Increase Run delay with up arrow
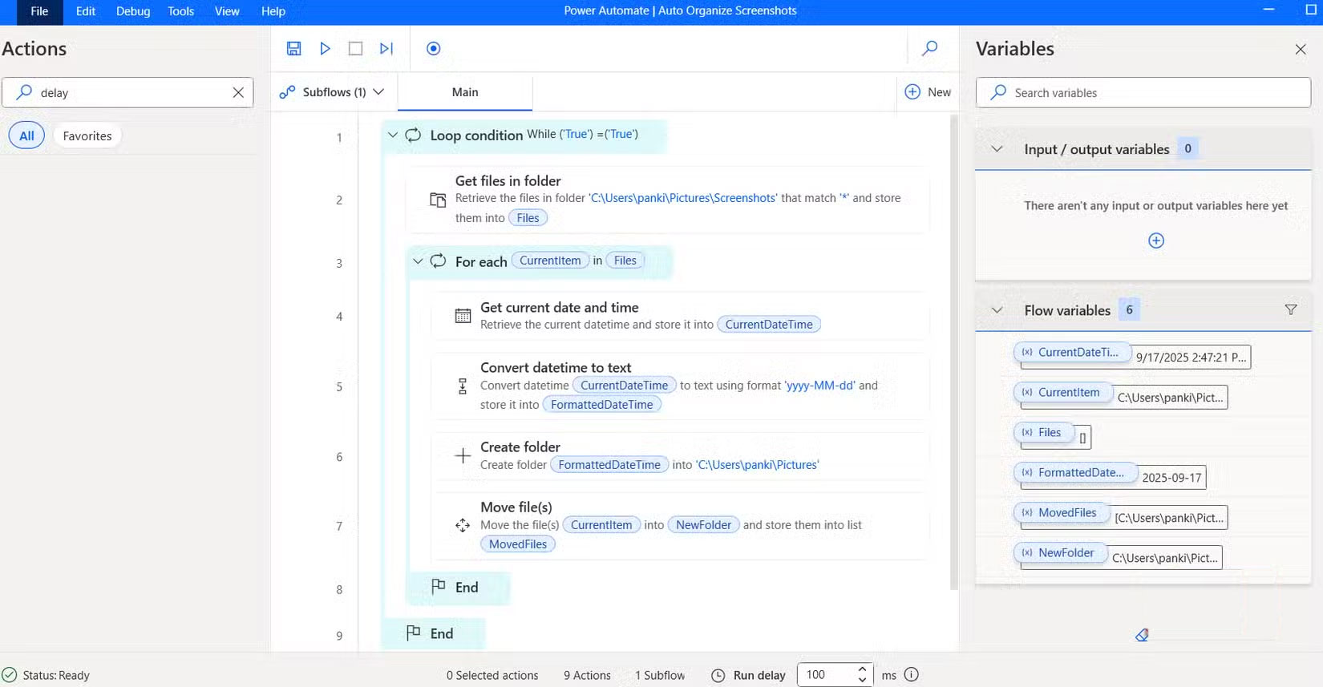1323x687 pixels. pos(862,669)
